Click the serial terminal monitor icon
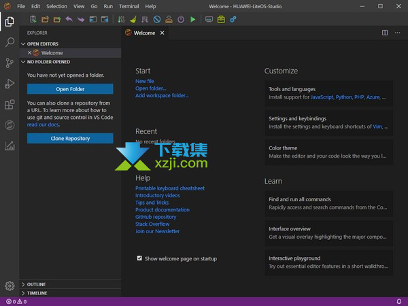Screen dimensions: 408x306 point(209,19)
